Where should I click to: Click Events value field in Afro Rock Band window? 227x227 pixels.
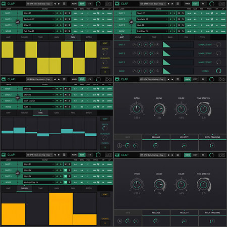click(x=105, y=72)
